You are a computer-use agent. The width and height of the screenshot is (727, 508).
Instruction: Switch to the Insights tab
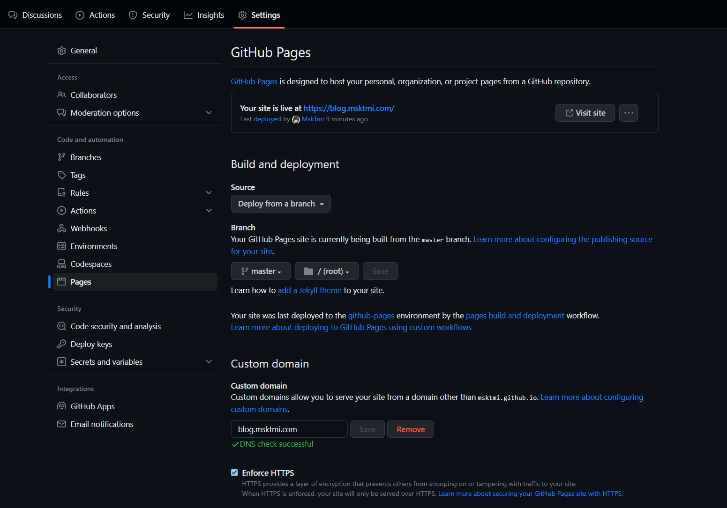(204, 15)
